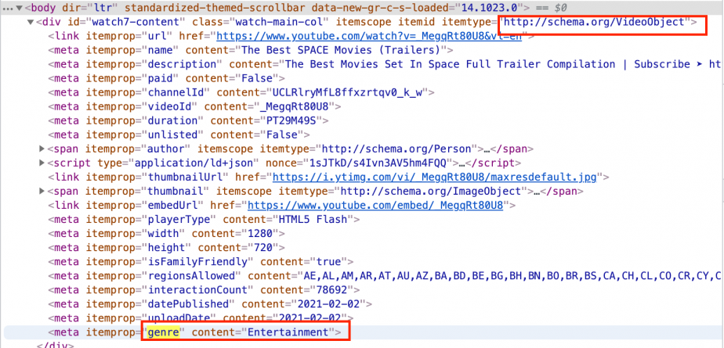Click the highlighted "genre" itemprop value
The image size is (724, 348).
click(164, 332)
